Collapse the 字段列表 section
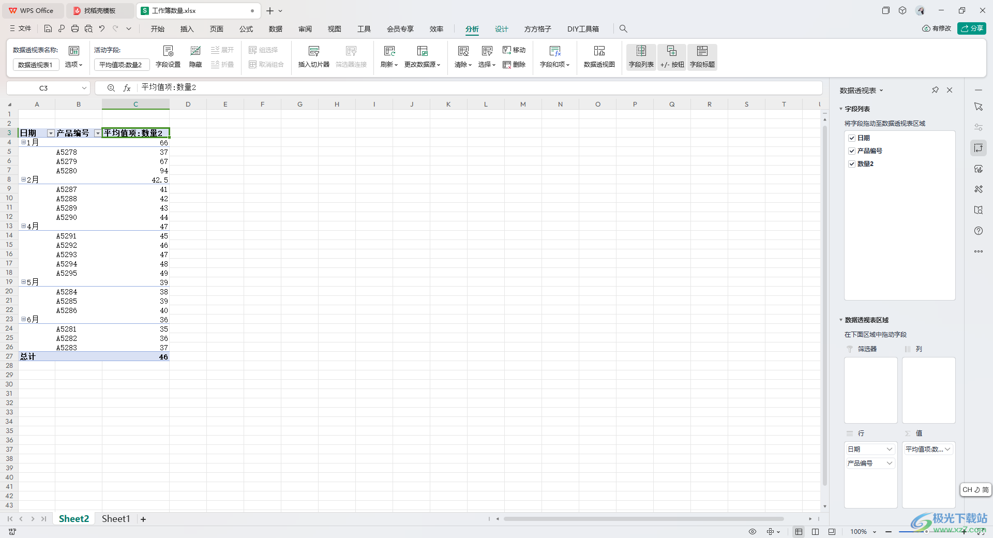 pyautogui.click(x=841, y=109)
